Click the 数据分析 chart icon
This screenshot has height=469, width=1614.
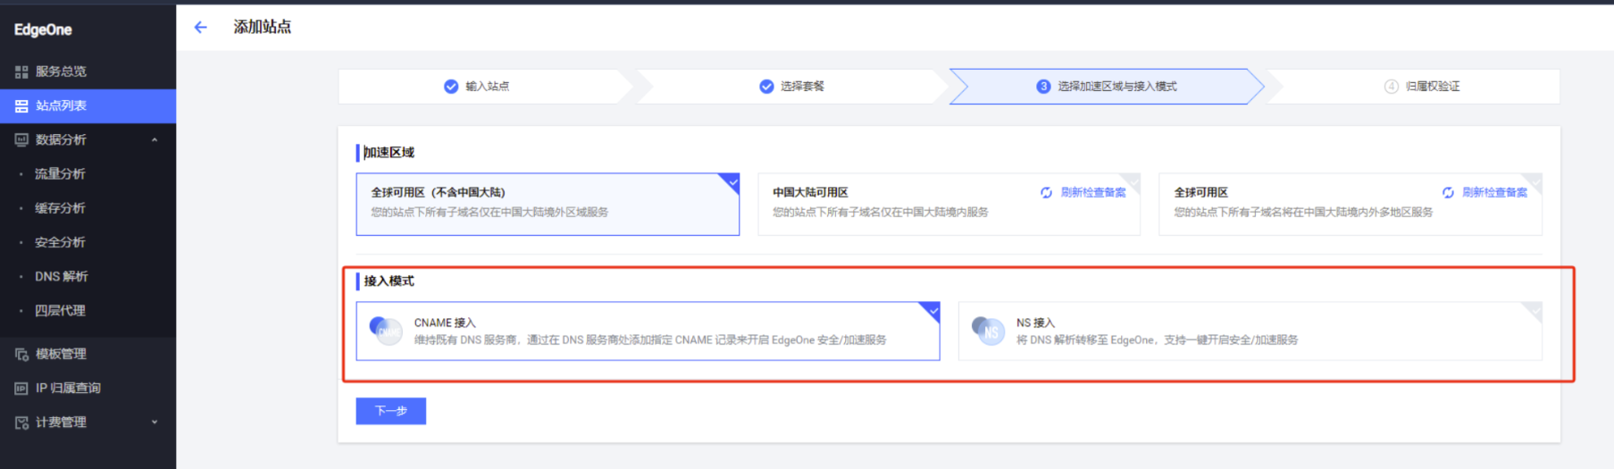[21, 139]
